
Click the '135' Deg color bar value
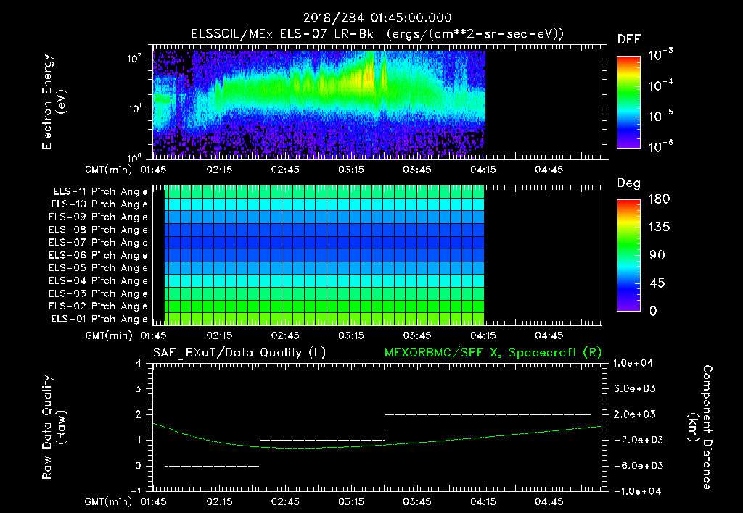[659, 228]
